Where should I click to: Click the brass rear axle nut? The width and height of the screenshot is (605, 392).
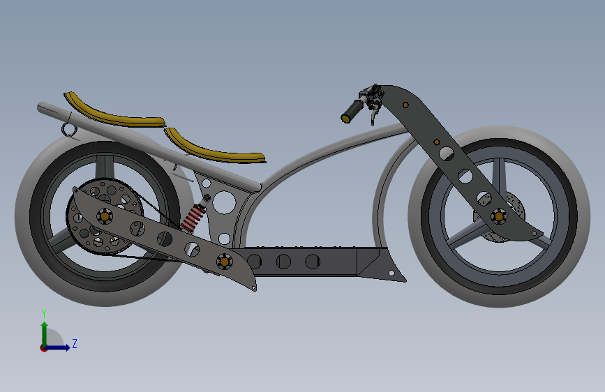coord(105,216)
